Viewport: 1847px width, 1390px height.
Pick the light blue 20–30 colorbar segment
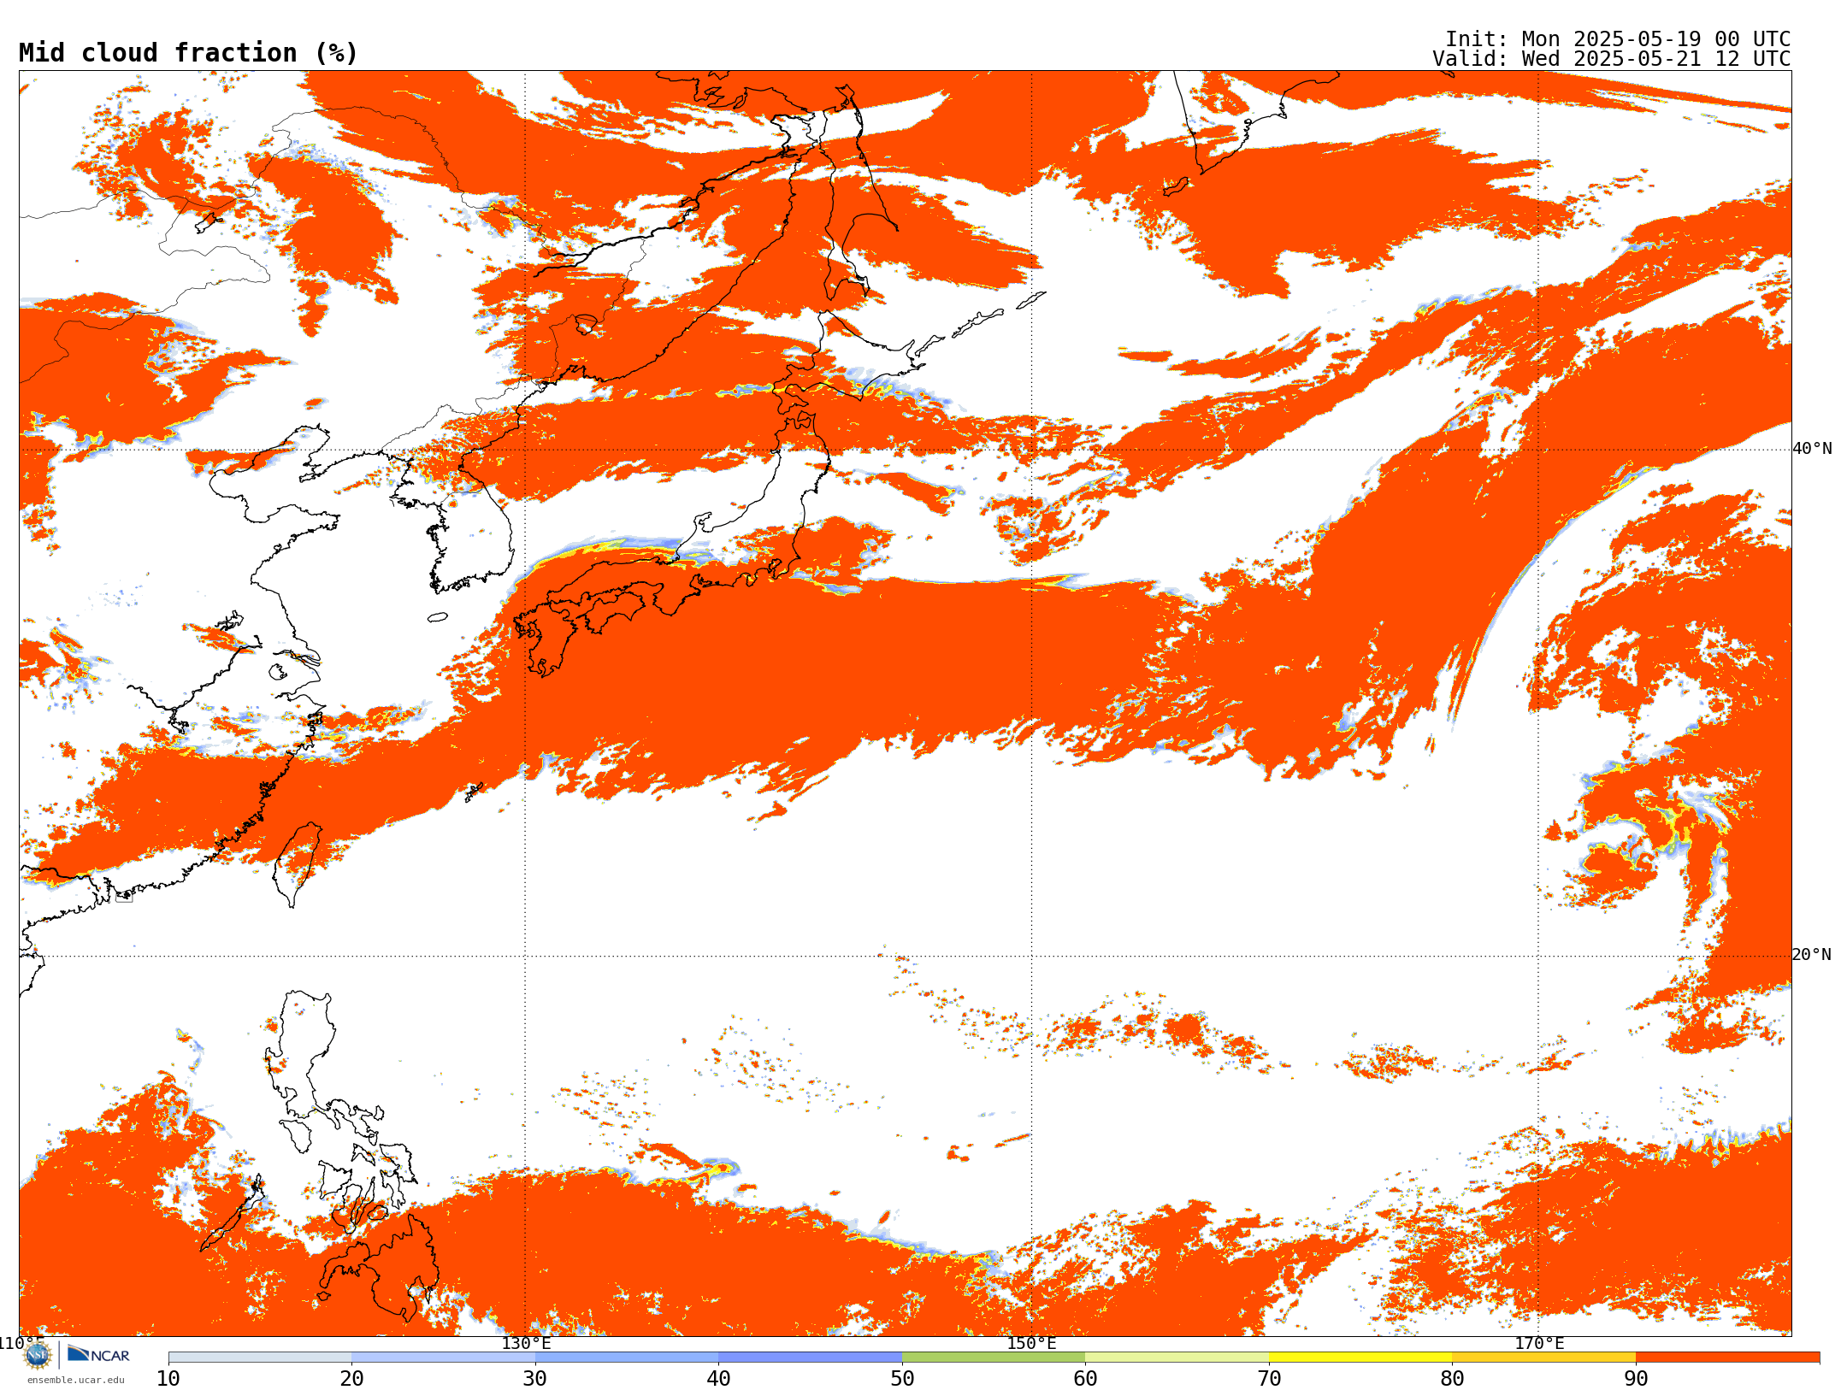click(443, 1358)
